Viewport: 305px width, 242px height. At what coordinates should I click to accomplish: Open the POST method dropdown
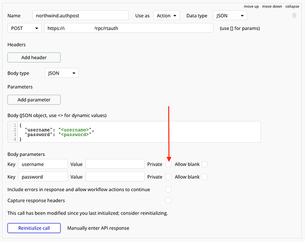click(x=25, y=28)
